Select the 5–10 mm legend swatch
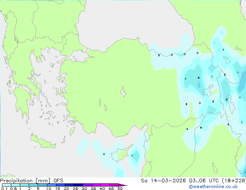This screenshot has width=246, height=190. pyautogui.click(x=42, y=185)
